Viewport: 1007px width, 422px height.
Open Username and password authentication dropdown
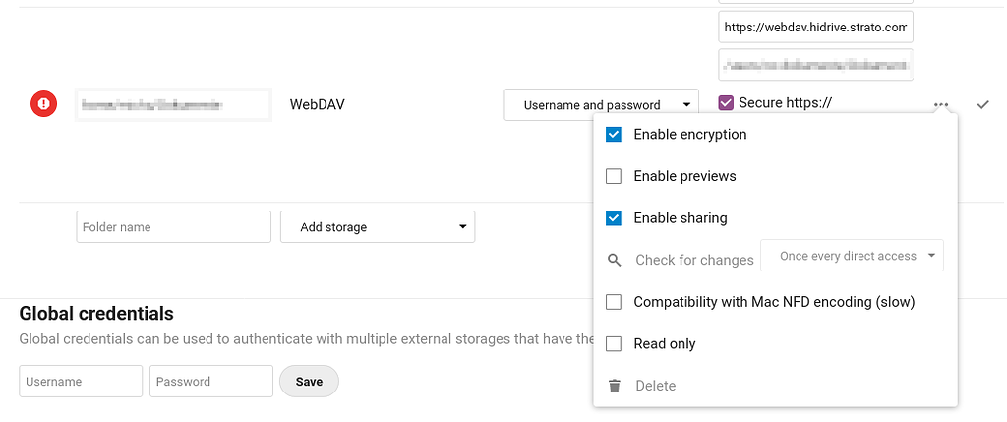pyautogui.click(x=602, y=104)
